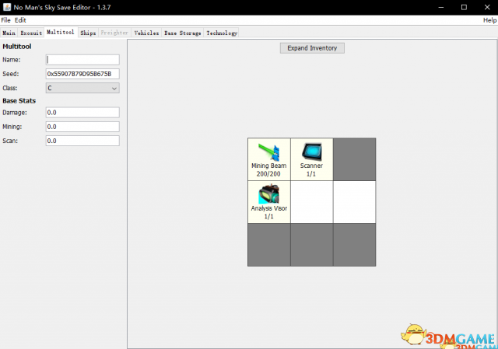Click the Base Stats heading
Image resolution: width=498 pixels, height=349 pixels.
(x=19, y=101)
